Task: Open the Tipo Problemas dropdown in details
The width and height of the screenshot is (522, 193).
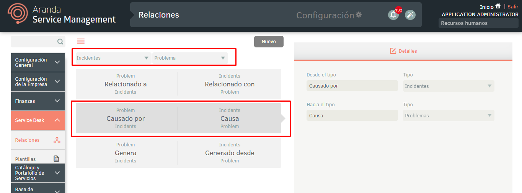Action: click(449, 115)
